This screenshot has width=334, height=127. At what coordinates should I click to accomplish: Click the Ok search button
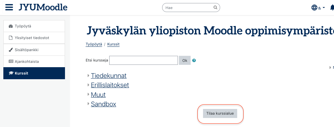point(185,60)
